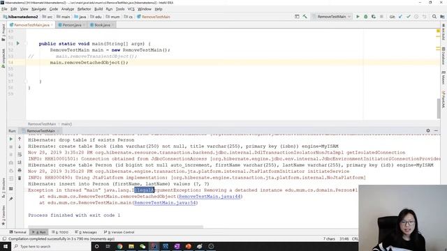Viewport: 447px width, 251px height.
Task: Click the Git commit checkmark icon
Action: [x=409, y=17]
